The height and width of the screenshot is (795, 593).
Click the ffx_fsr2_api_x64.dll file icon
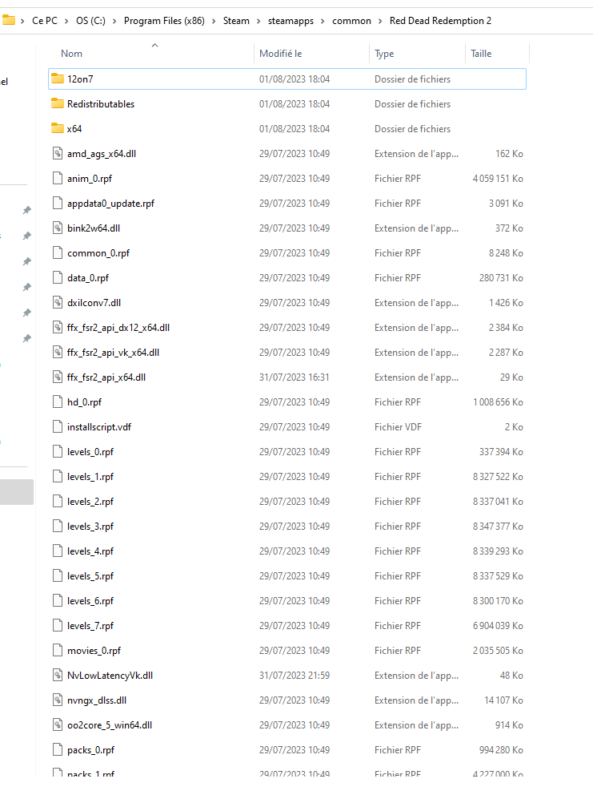click(x=58, y=377)
